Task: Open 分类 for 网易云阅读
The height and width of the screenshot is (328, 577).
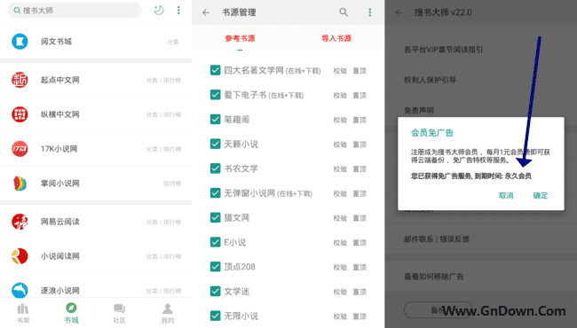Action: pos(152,222)
